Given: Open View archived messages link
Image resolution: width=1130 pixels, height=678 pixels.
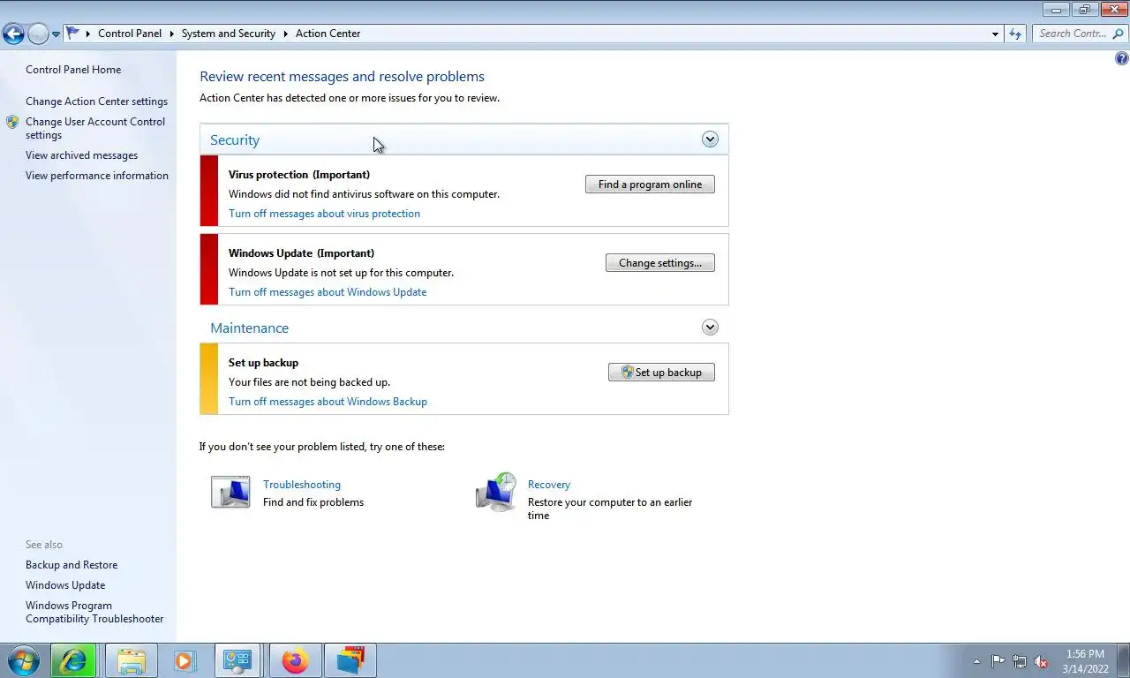Looking at the screenshot, I should 81,155.
